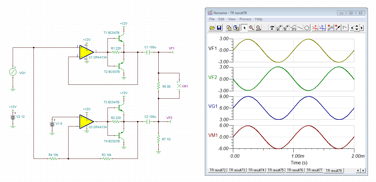Click the Zoom 100% magnifier
376x182 pixels.
click(x=258, y=28)
